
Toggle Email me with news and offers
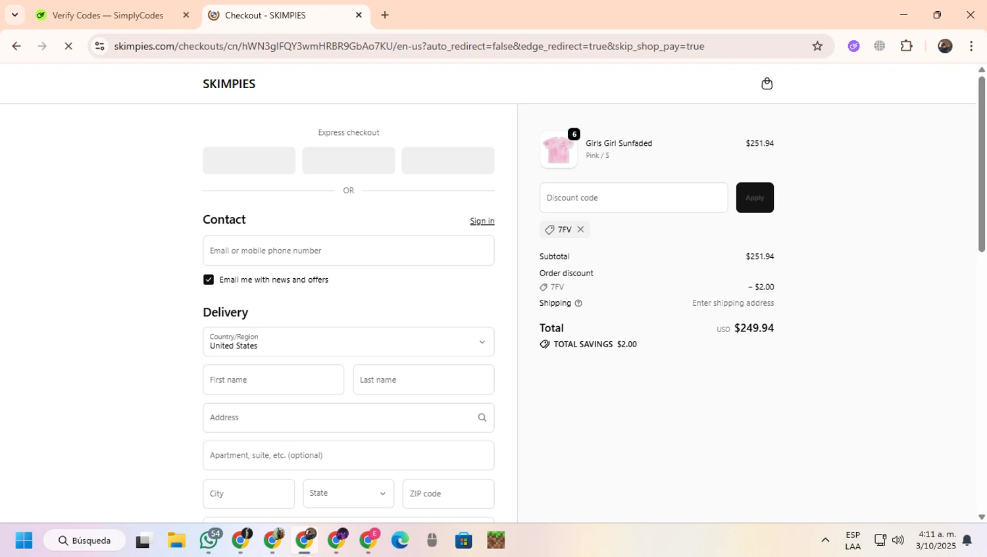209,279
